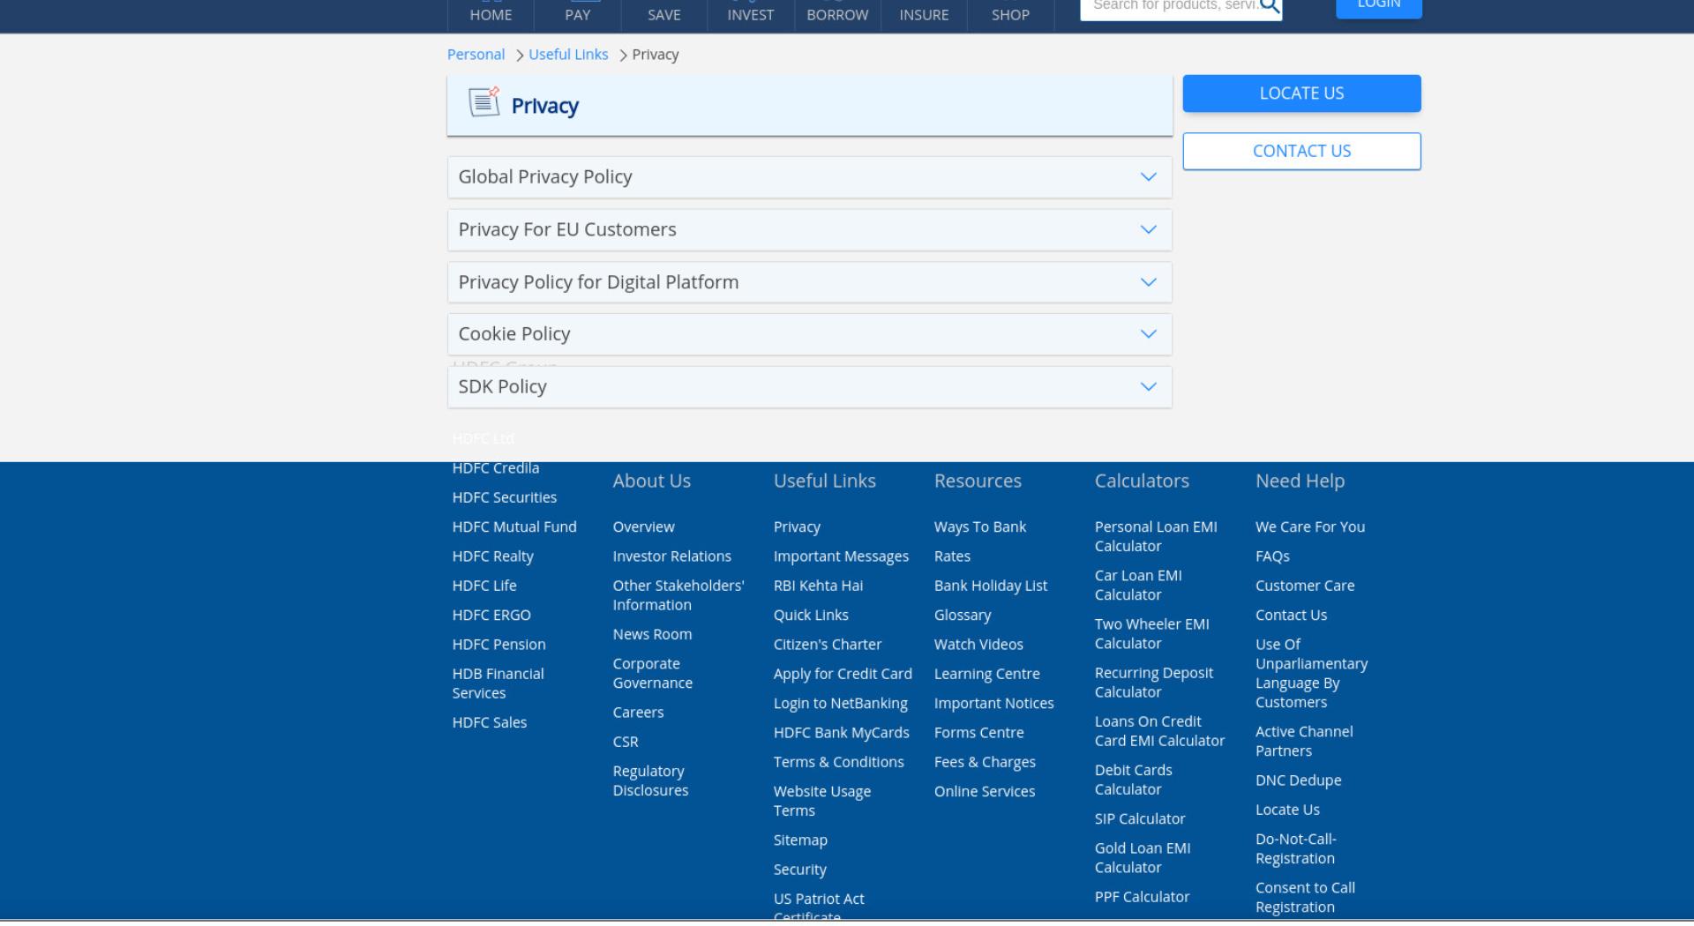The height and width of the screenshot is (926, 1694).
Task: Open HDFC Pension link
Action: [x=498, y=645]
